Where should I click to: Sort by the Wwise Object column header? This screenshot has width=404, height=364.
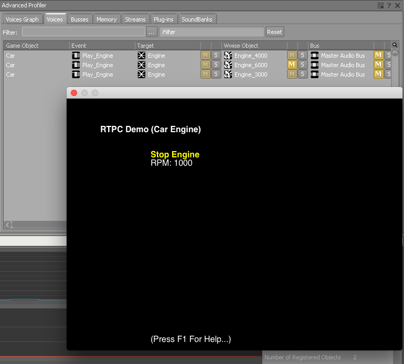(x=254, y=46)
